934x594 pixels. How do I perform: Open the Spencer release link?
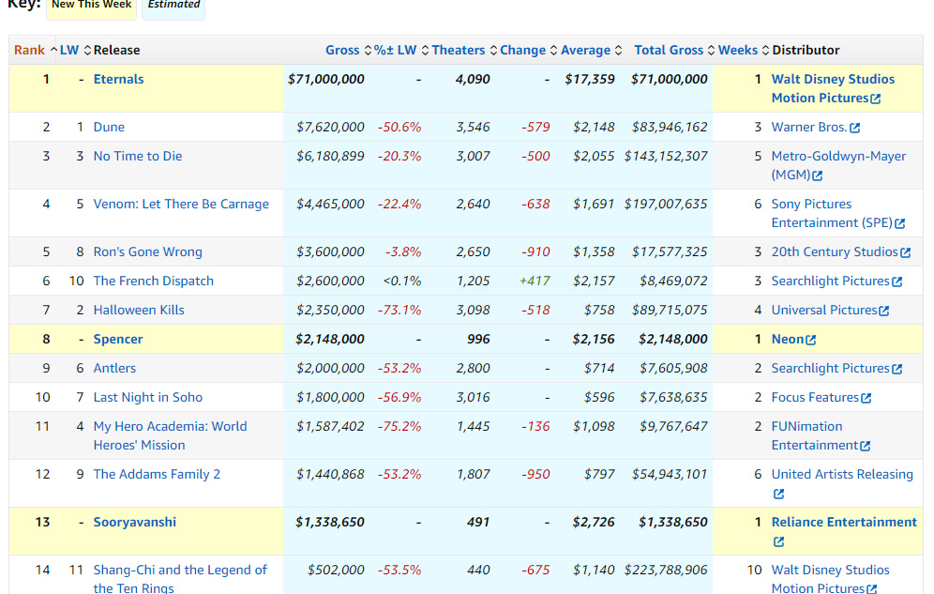tap(118, 339)
